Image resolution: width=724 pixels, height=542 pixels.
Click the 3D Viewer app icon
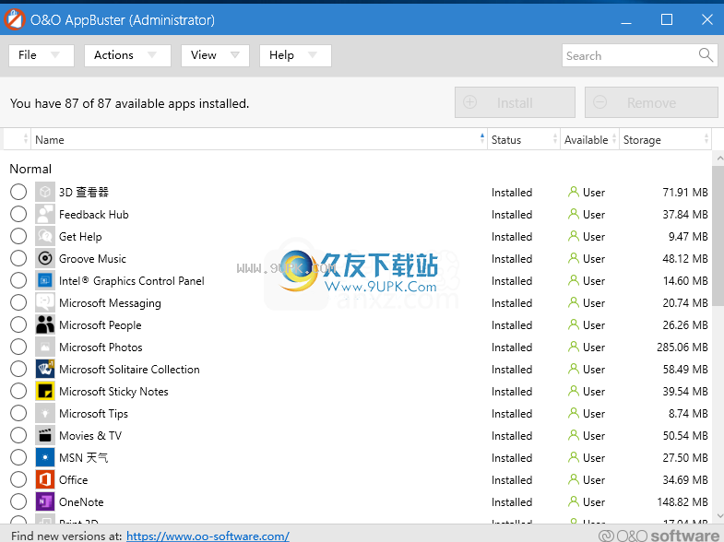[x=45, y=192]
